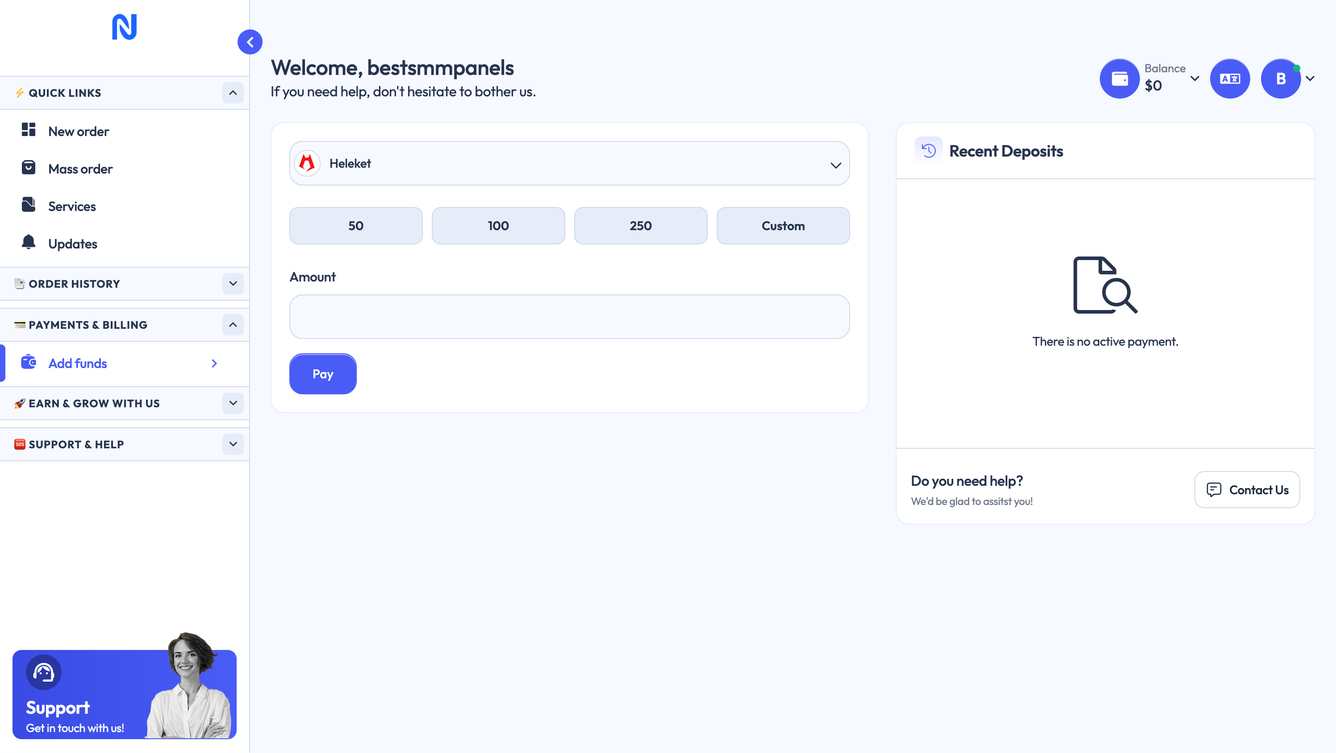Screen dimensions: 1336x753
Task: Open the Heleket payment method dropdown
Action: [569, 164]
